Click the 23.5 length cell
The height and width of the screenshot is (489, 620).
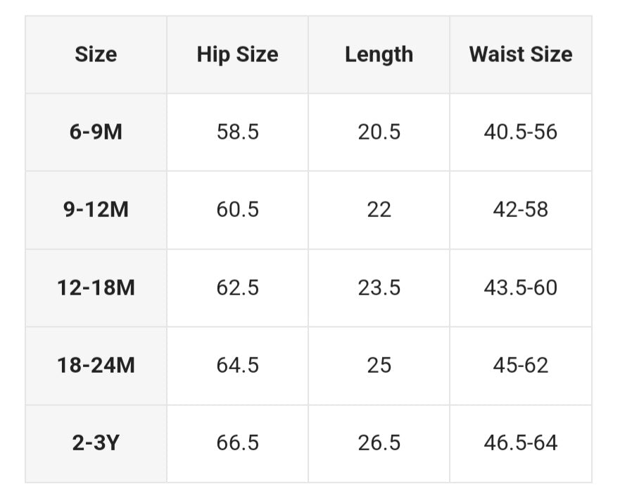[x=379, y=287]
